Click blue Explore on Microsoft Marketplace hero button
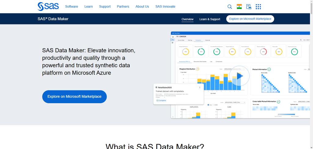The width and height of the screenshot is (313, 149). [75, 96]
